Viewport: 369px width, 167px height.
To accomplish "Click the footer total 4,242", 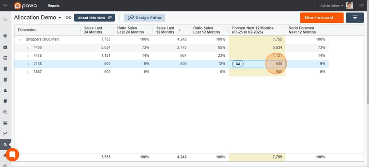I will click(x=182, y=157).
